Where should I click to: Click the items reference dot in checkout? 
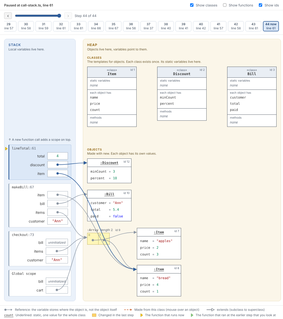pos(57,251)
